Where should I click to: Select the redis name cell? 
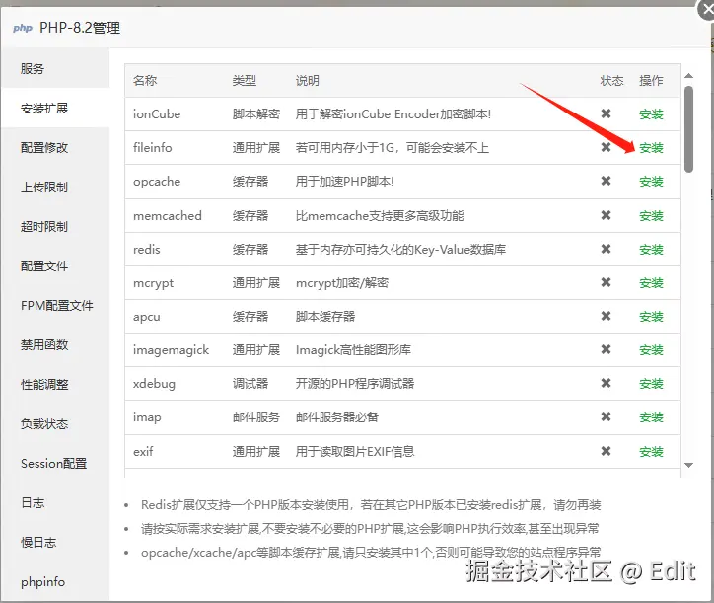(x=147, y=250)
